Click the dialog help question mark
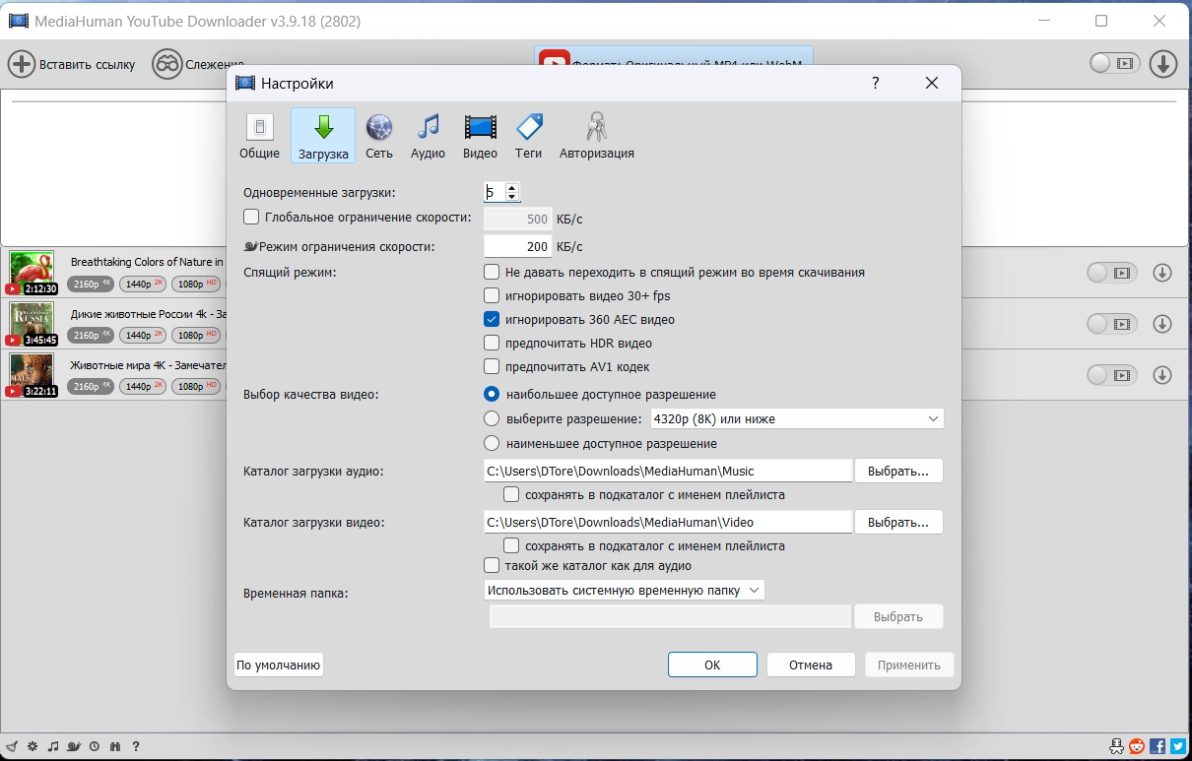 pyautogui.click(x=875, y=84)
